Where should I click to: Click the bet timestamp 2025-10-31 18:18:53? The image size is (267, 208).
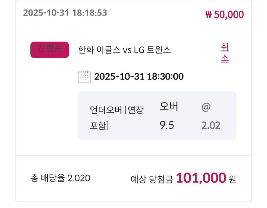tap(65, 13)
